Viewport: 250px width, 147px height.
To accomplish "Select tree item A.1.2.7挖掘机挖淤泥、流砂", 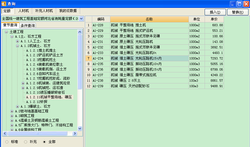I will coord(48,78).
